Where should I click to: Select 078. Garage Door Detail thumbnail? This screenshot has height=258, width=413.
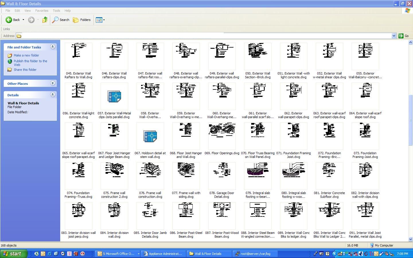[x=222, y=176]
